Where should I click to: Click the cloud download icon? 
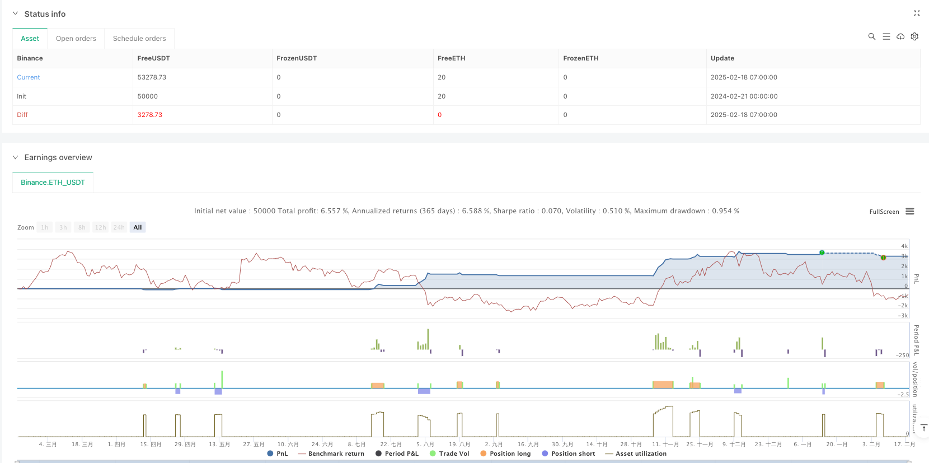(900, 36)
